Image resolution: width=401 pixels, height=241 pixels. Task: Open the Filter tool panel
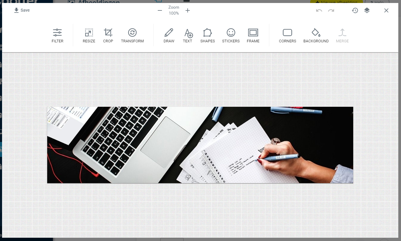point(57,35)
